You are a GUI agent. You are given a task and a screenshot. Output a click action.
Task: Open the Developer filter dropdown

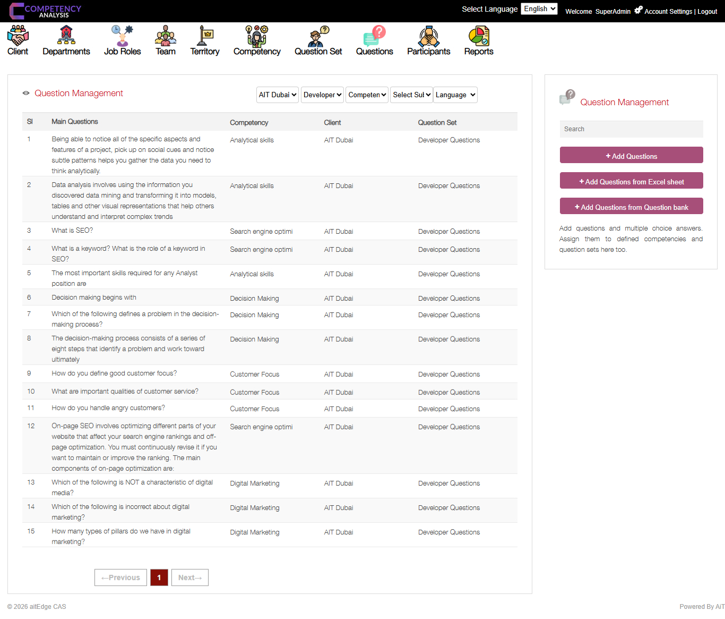(322, 95)
